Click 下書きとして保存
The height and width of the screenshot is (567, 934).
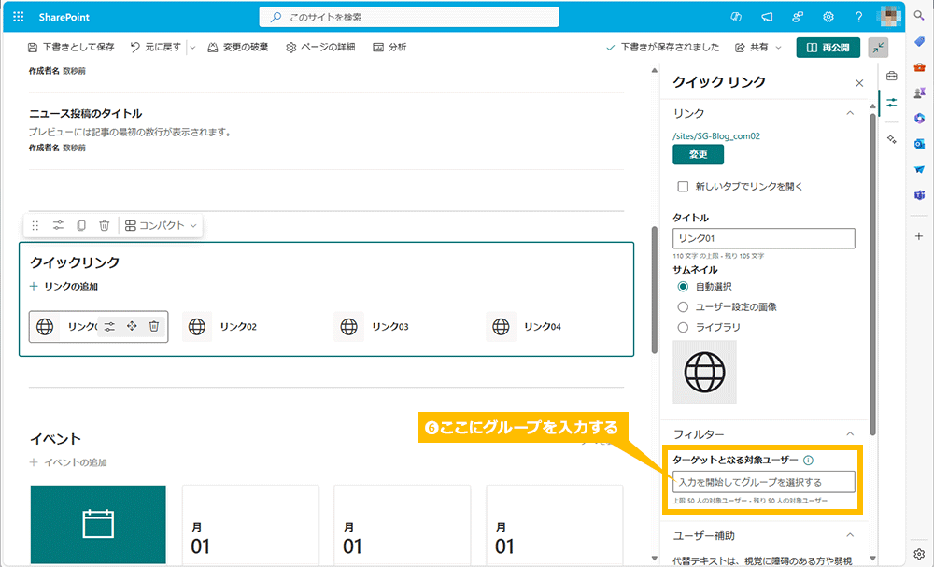[71, 47]
